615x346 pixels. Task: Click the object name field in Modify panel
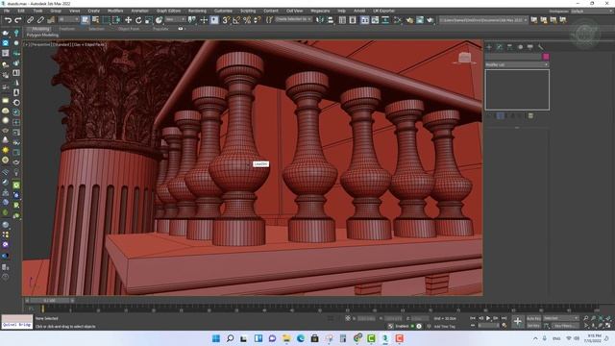(513, 57)
